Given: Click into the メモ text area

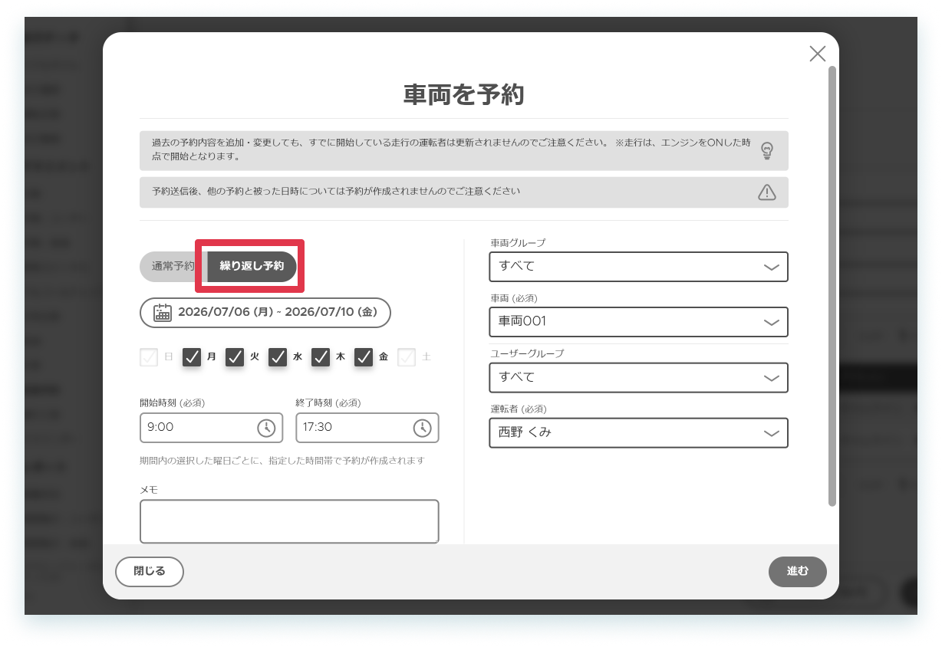Looking at the screenshot, I should [289, 522].
